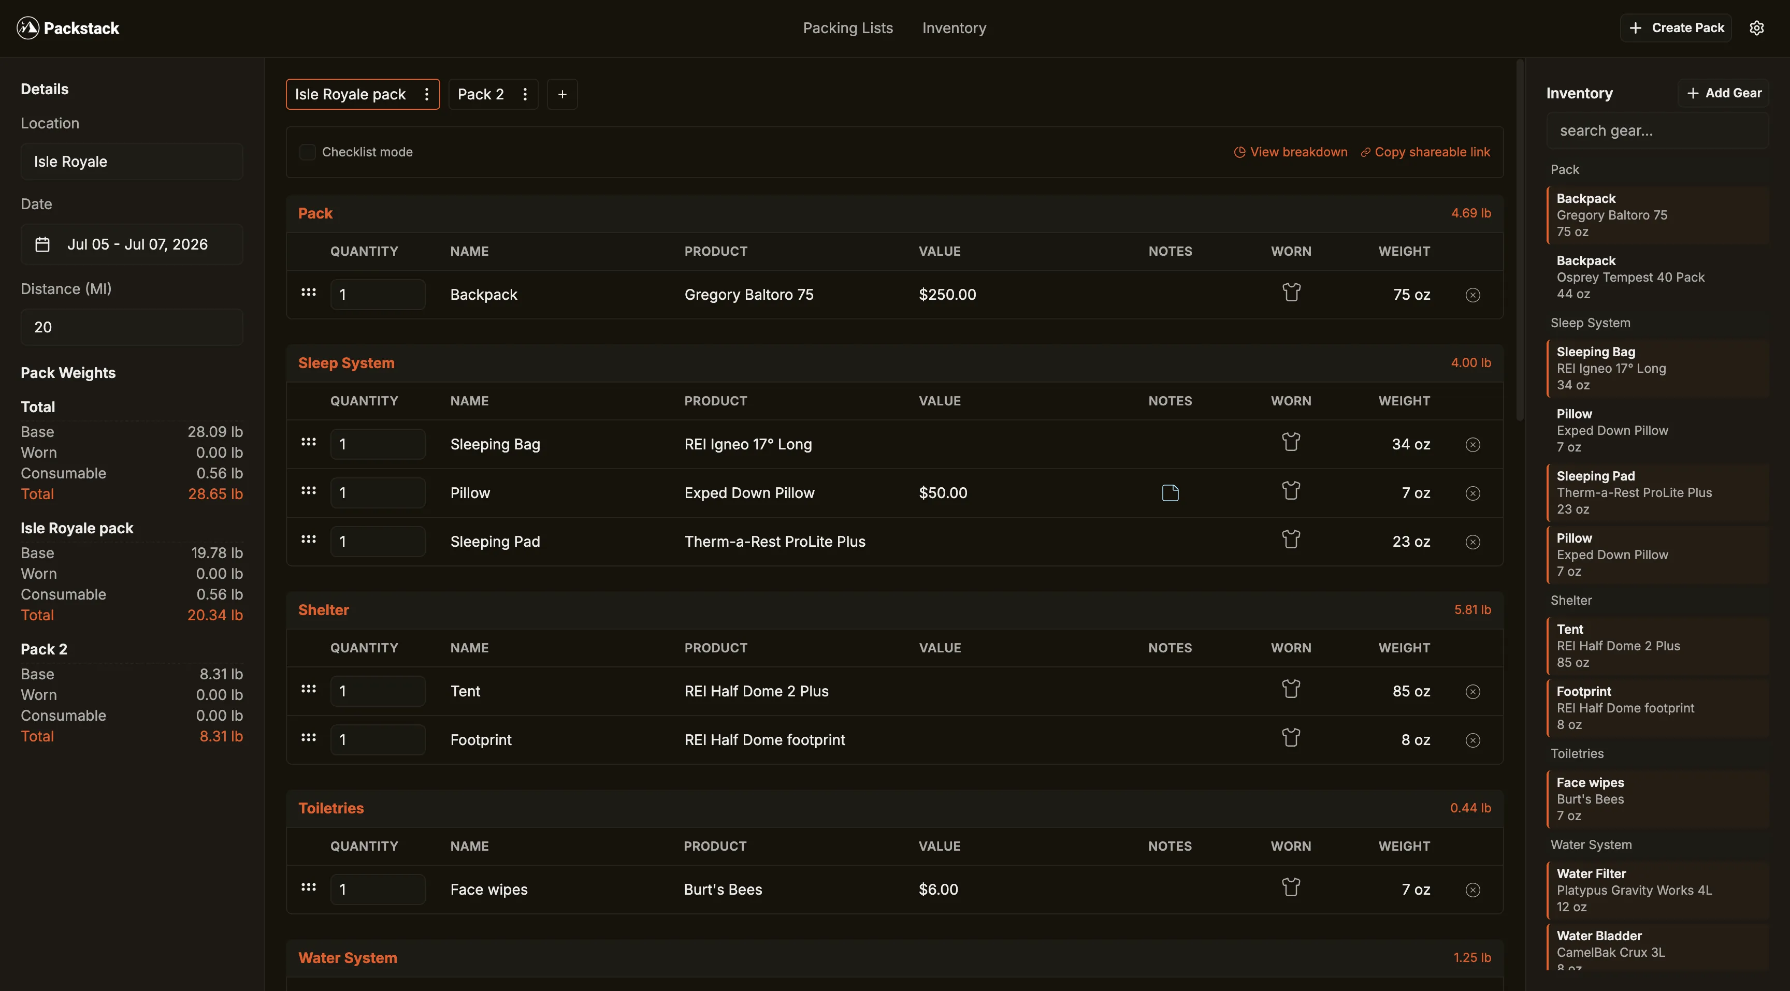Switch to the Inventory page
The width and height of the screenshot is (1790, 991).
coord(954,28)
